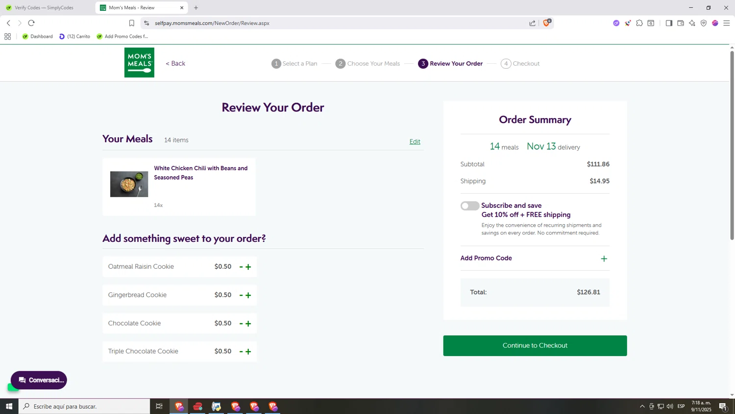Image resolution: width=735 pixels, height=414 pixels.
Task: Click the Add Promo Code label
Action: tap(486, 258)
